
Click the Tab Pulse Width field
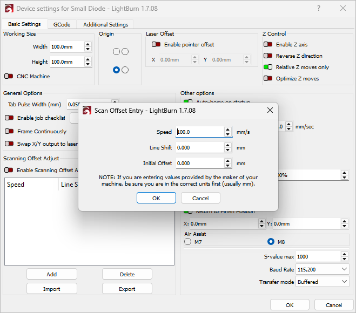(73, 105)
